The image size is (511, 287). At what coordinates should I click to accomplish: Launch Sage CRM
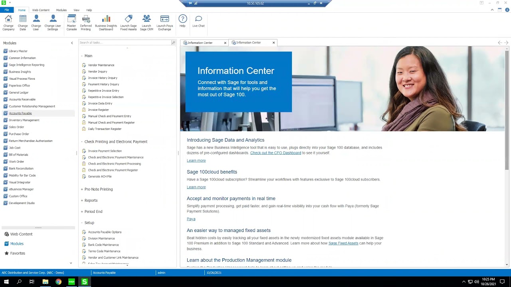click(147, 23)
